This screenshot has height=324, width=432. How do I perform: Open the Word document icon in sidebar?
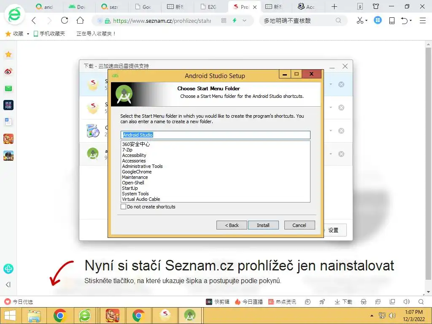[x=8, y=122]
